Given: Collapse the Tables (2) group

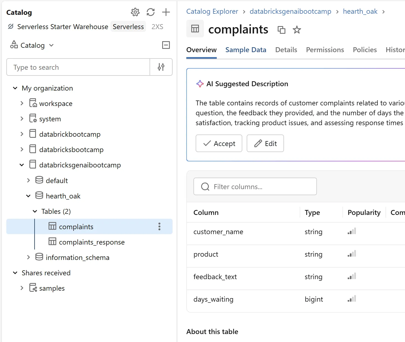Looking at the screenshot, I should tap(35, 211).
